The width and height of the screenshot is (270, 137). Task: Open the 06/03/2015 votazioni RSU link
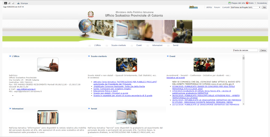pos(206,97)
